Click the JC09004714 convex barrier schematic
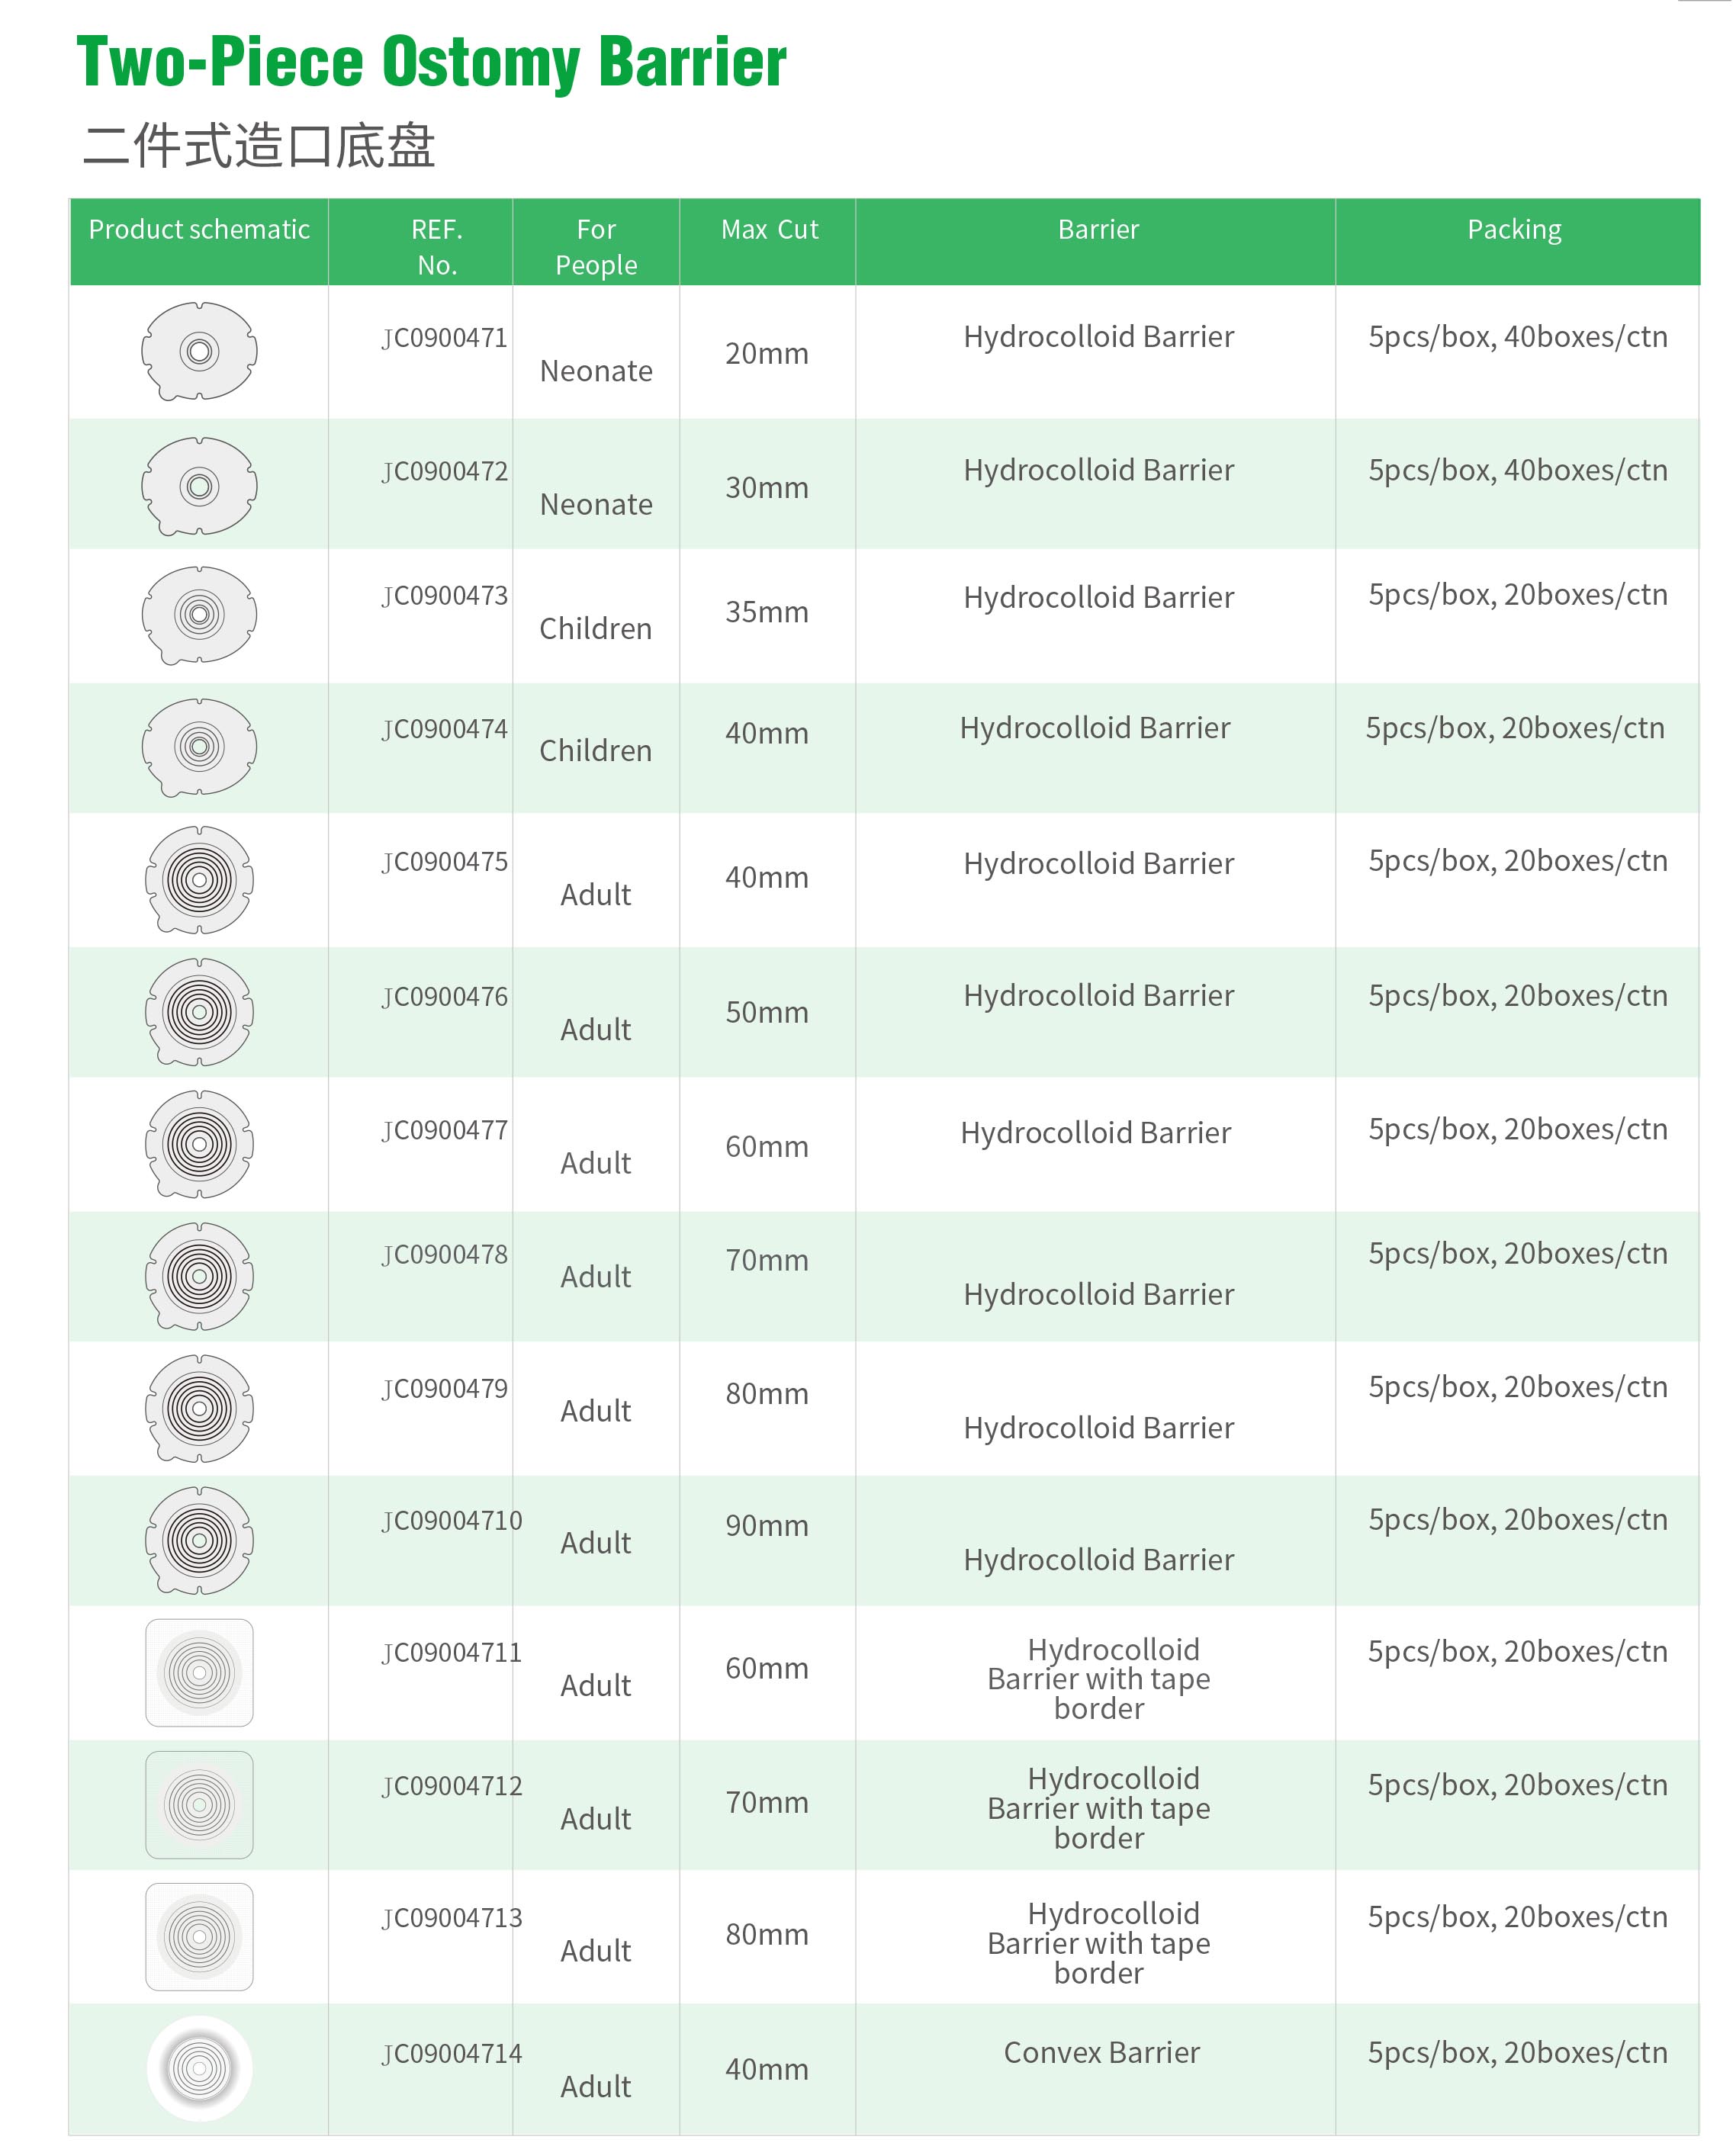Viewport: 1736px width, 2143px height. pos(199,2068)
